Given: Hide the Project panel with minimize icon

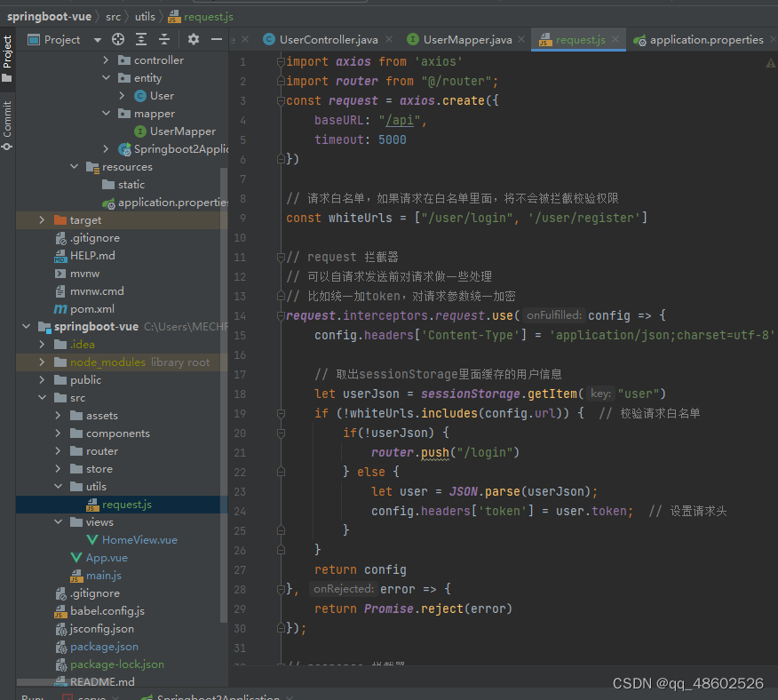Looking at the screenshot, I should 216,39.
